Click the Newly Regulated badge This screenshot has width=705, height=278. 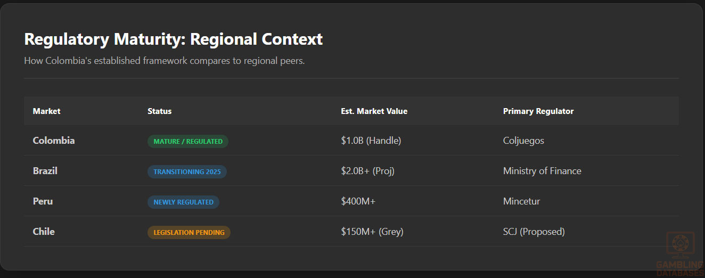[x=183, y=202]
